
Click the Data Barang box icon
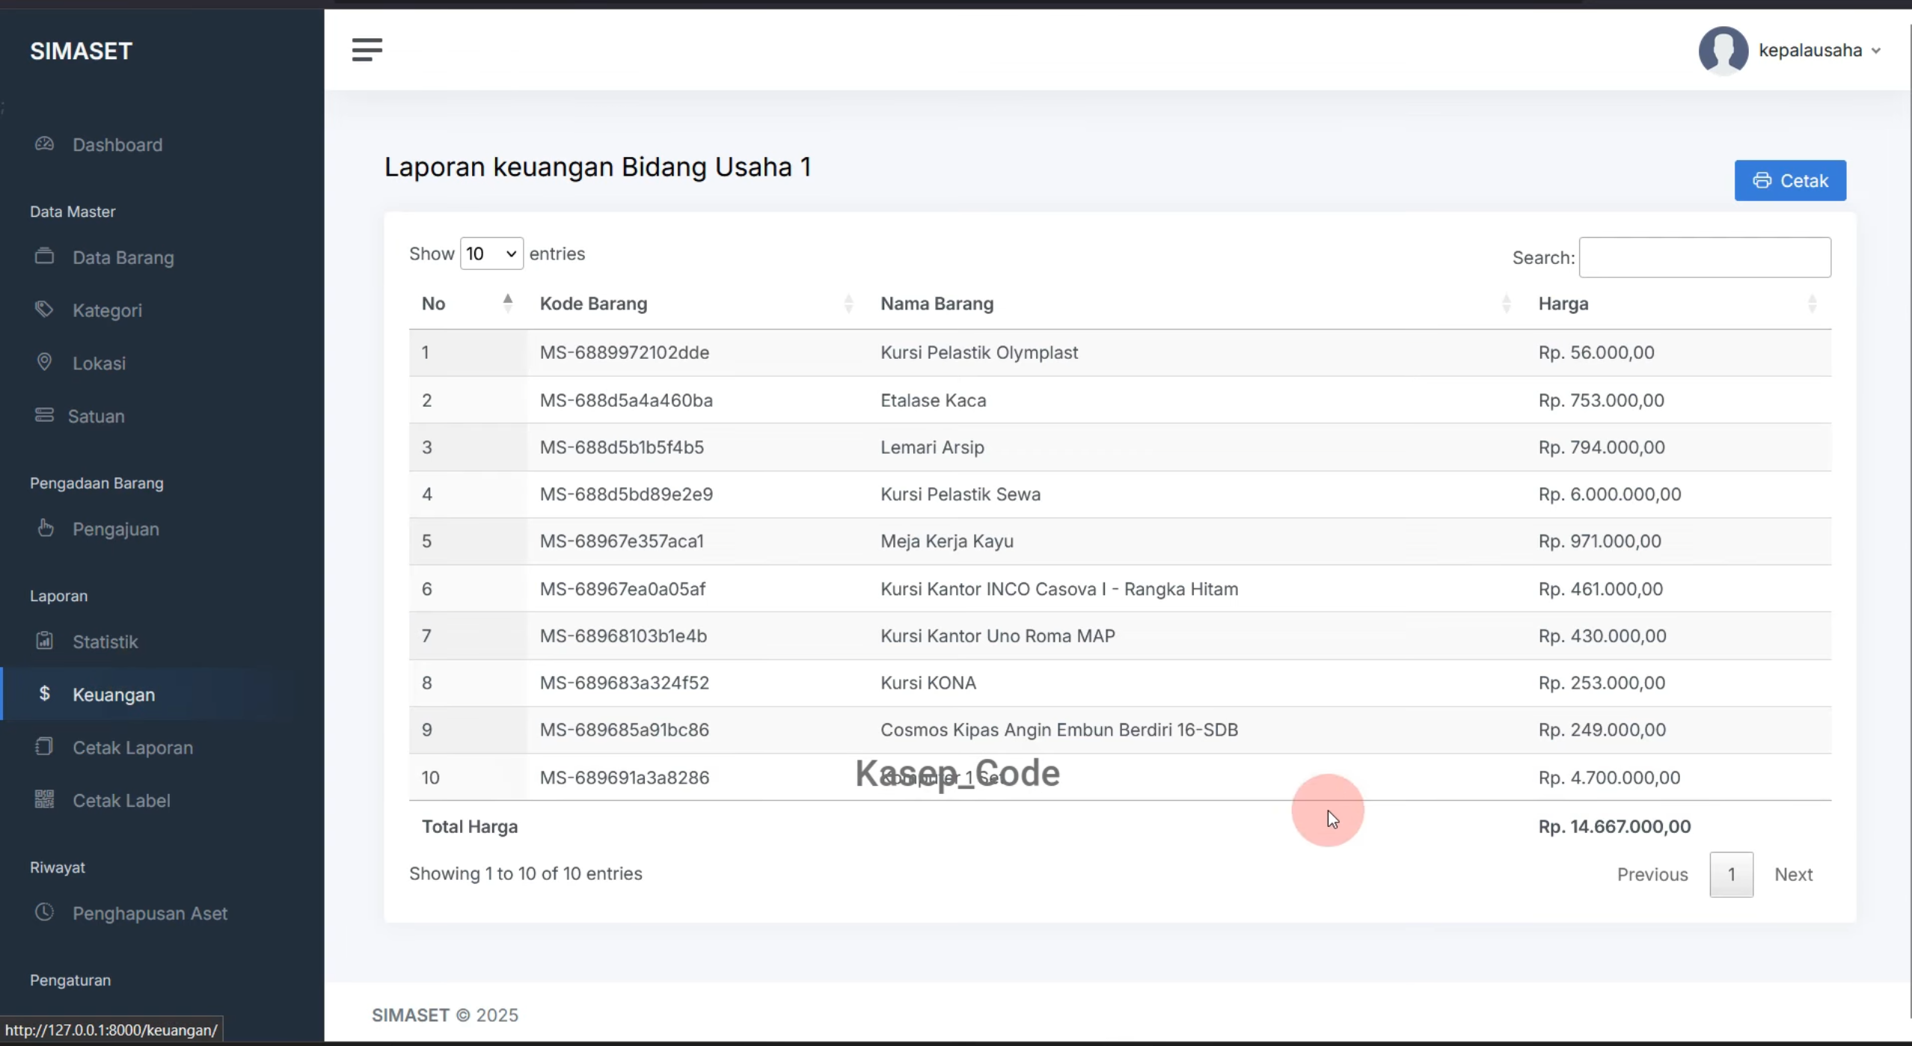pyautogui.click(x=44, y=256)
